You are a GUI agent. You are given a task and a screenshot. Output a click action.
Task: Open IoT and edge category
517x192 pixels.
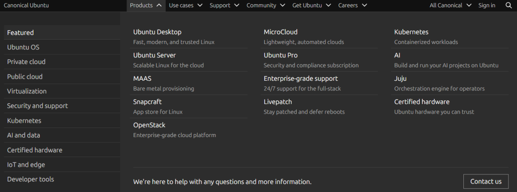(62, 165)
